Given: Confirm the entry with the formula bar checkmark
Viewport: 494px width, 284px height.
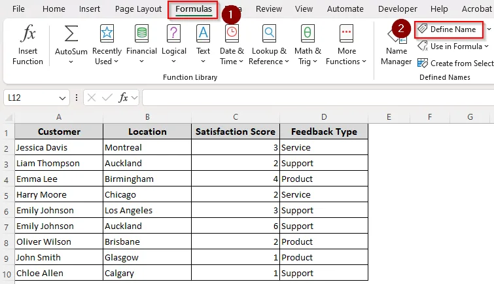Looking at the screenshot, I should (x=107, y=98).
